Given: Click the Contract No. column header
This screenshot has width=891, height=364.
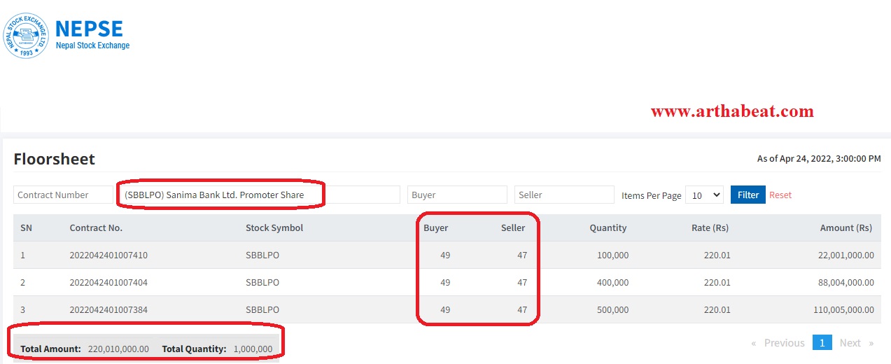Looking at the screenshot, I should coord(96,227).
